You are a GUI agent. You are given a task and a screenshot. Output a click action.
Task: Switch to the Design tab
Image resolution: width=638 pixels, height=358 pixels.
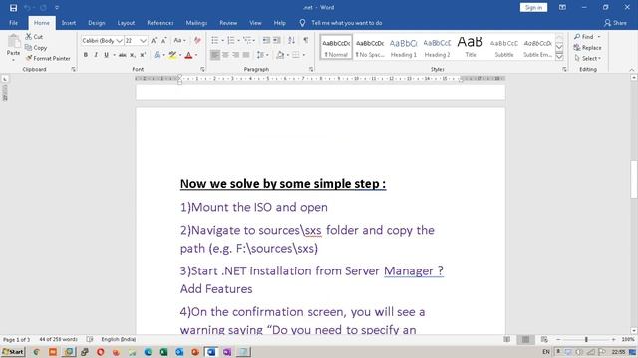(x=97, y=23)
